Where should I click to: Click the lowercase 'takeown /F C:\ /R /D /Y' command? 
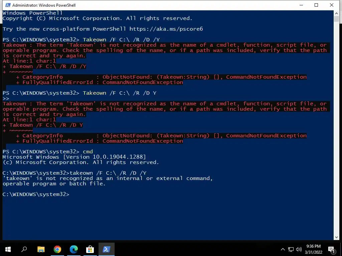[108, 173]
